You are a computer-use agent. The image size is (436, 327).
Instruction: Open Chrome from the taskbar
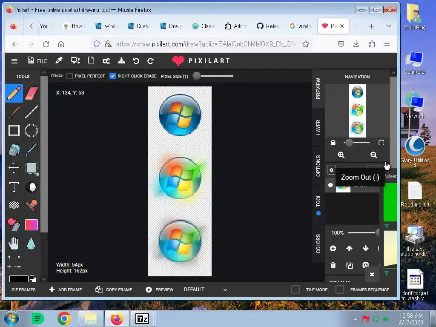(64, 318)
